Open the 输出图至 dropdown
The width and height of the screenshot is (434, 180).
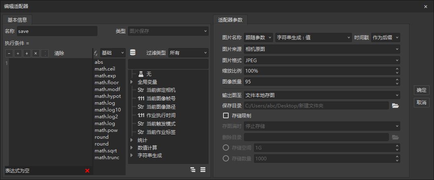click(322, 95)
